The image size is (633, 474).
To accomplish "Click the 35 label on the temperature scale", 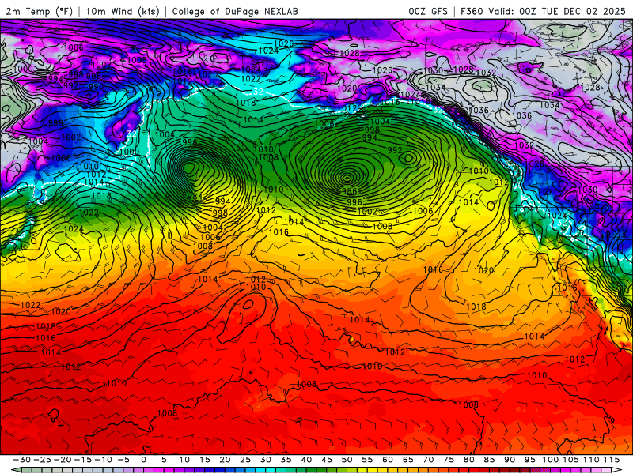I will (x=286, y=460).
